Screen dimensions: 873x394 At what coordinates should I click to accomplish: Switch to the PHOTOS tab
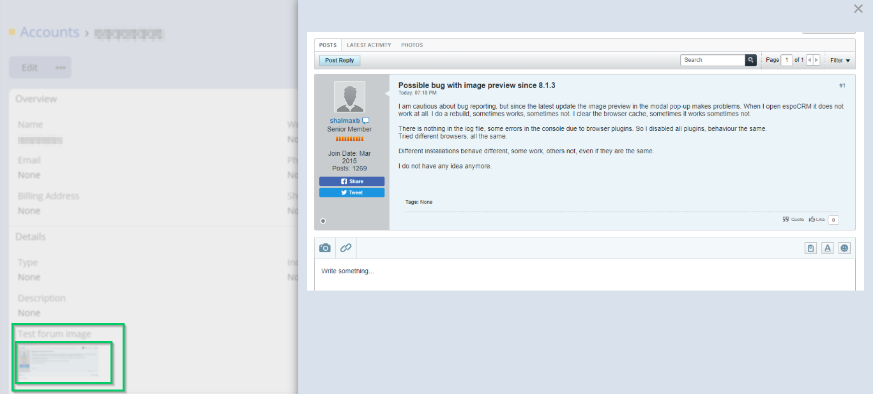coord(412,45)
